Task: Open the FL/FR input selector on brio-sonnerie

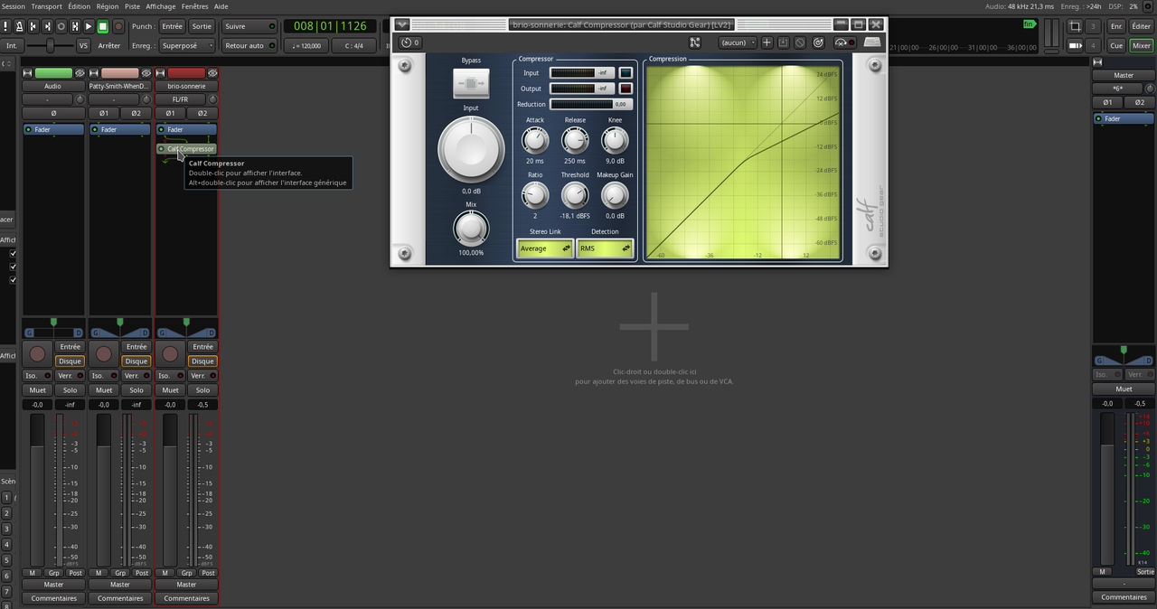Action: pos(180,99)
